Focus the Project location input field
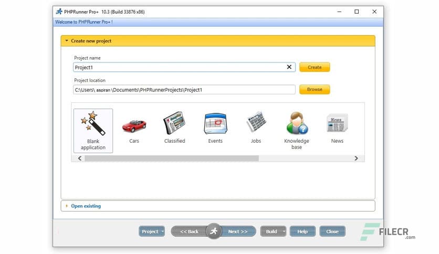This screenshot has height=254, width=439. (x=184, y=90)
